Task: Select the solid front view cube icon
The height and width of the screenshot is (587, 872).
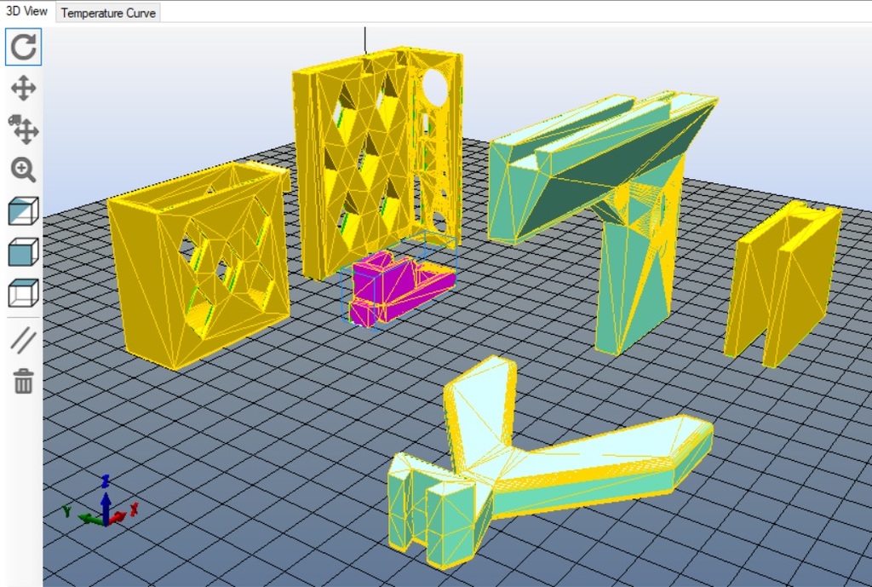Action: [23, 252]
